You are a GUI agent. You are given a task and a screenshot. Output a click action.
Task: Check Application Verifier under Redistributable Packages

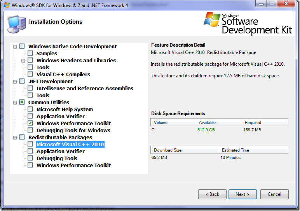[x=30, y=151]
